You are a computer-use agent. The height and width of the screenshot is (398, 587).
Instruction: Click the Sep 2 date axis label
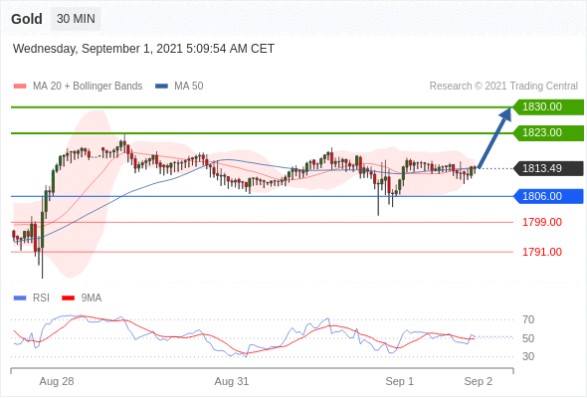[479, 381]
